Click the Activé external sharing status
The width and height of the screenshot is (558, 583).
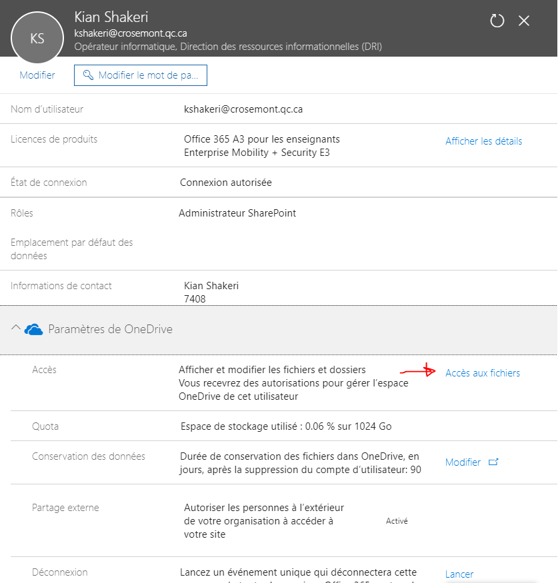tap(397, 521)
